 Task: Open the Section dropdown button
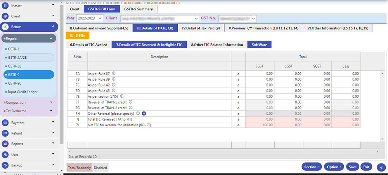(312, 167)
